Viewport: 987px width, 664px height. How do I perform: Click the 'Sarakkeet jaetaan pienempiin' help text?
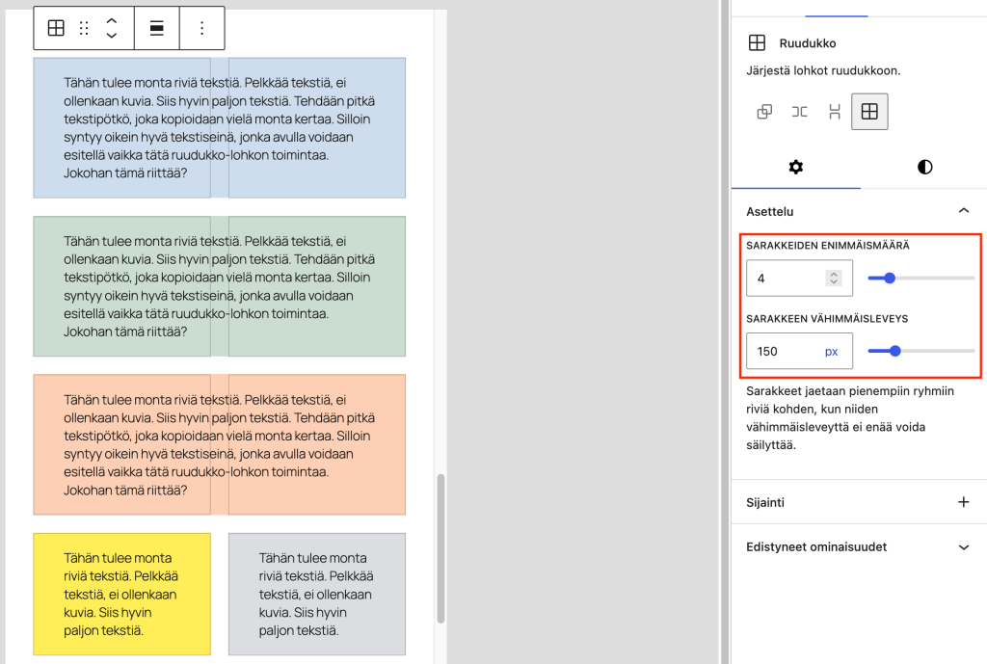[x=850, y=418]
